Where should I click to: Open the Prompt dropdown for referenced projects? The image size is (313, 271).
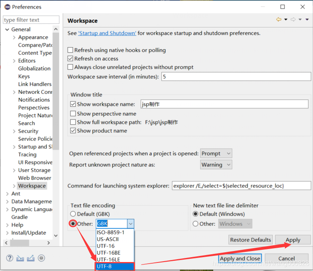[x=216, y=154]
